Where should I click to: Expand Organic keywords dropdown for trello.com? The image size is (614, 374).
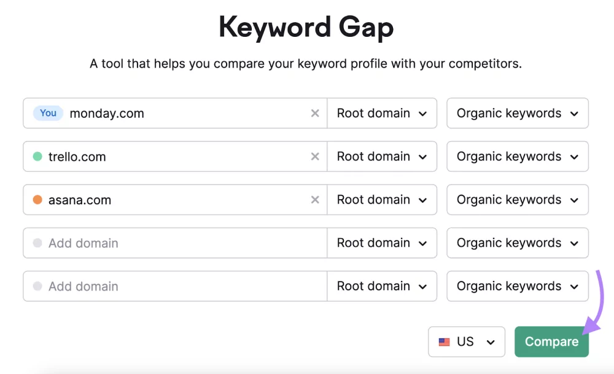(517, 157)
